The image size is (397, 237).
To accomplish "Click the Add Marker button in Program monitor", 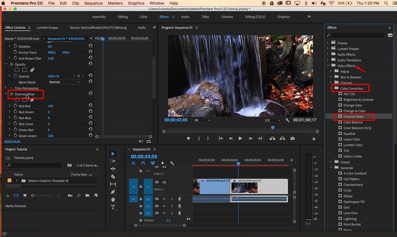I will 189,139.
